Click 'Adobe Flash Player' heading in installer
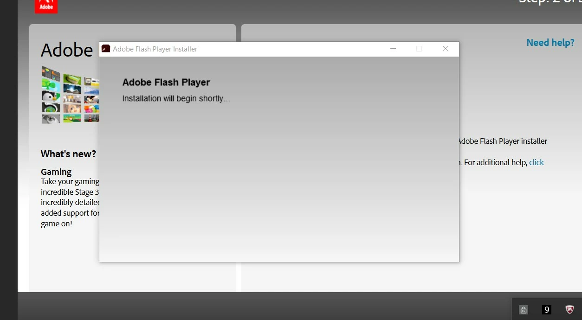This screenshot has width=582, height=320. click(166, 83)
